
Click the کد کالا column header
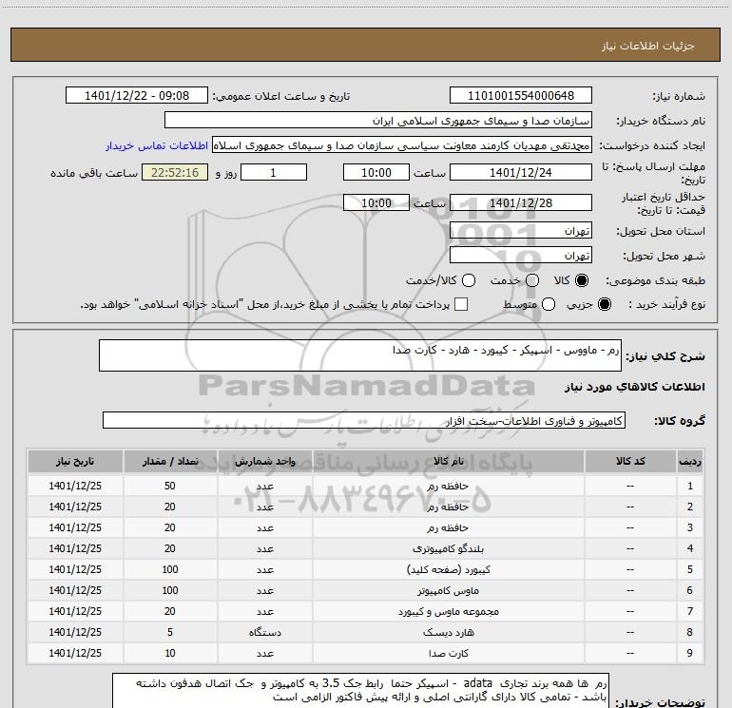630,461
